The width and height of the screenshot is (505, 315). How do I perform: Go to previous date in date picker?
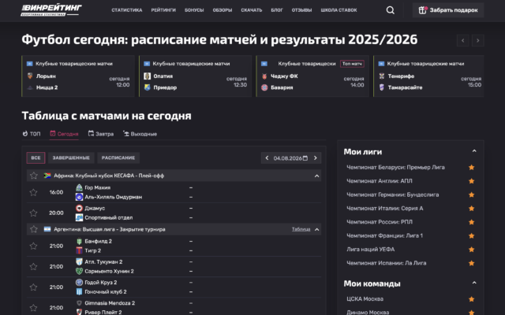pyautogui.click(x=267, y=157)
